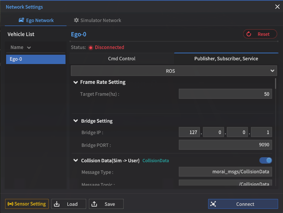This screenshot has width=283, height=213.
Task: Sort the vehicle list by Name
Action: click(21, 47)
